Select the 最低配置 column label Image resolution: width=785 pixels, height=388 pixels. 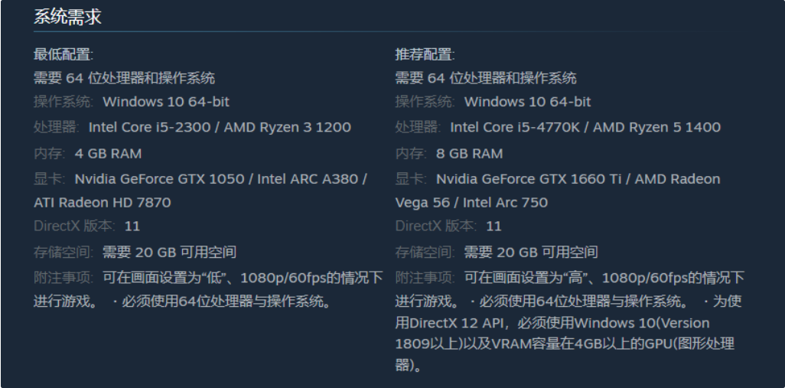tap(64, 54)
